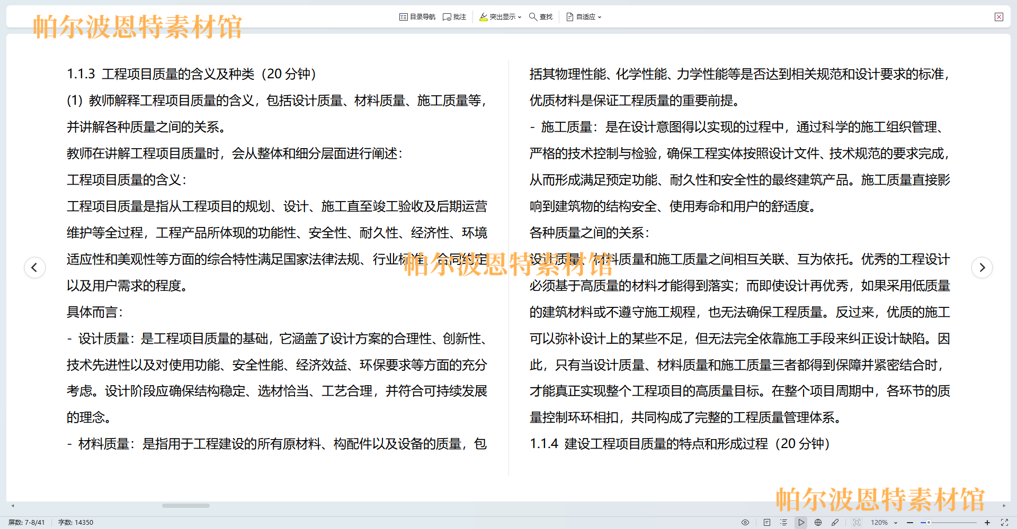Activate the writing mode pen icon
The image size is (1017, 529).
(835, 522)
